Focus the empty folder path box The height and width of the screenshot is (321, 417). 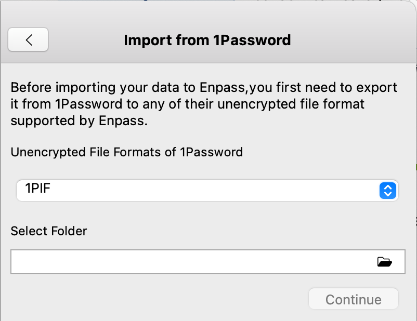(192, 262)
